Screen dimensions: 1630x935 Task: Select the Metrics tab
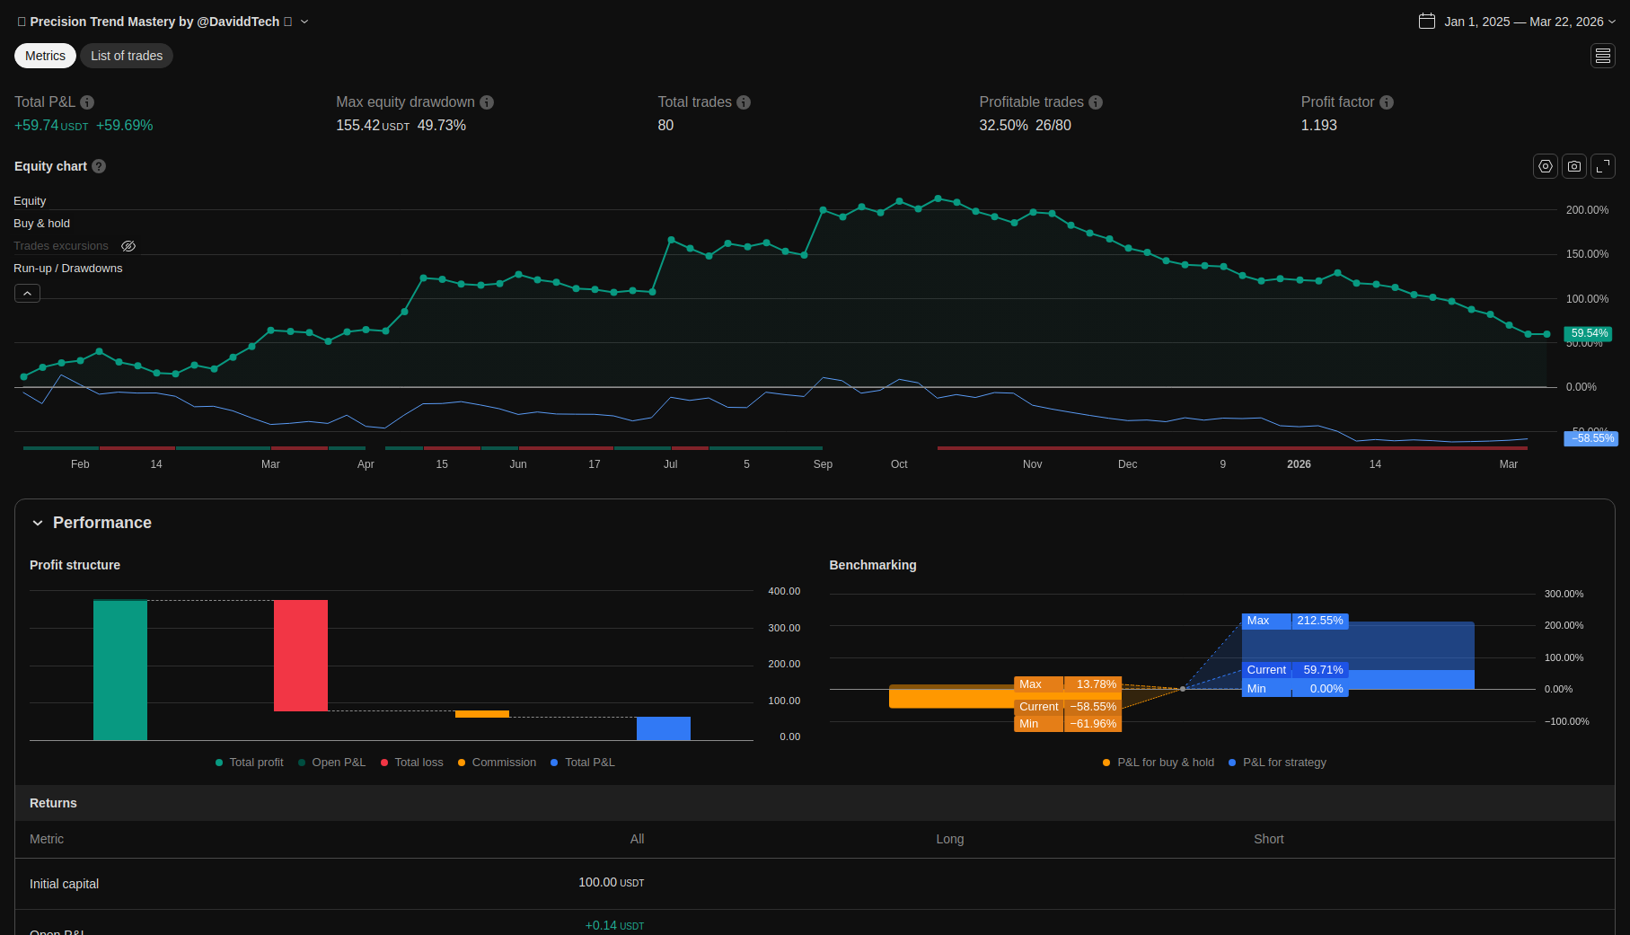coord(45,56)
